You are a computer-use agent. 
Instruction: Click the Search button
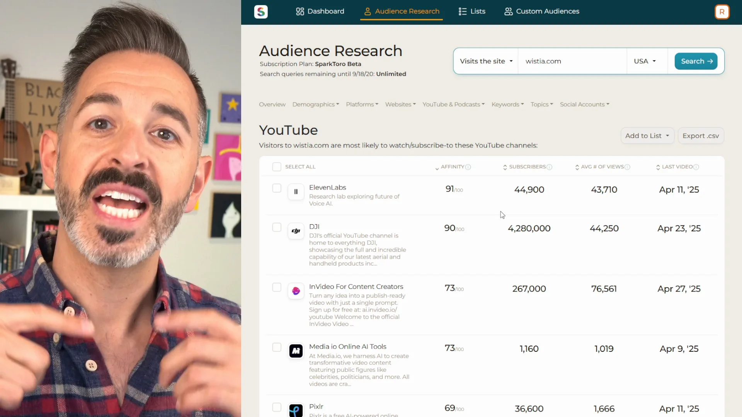click(696, 61)
